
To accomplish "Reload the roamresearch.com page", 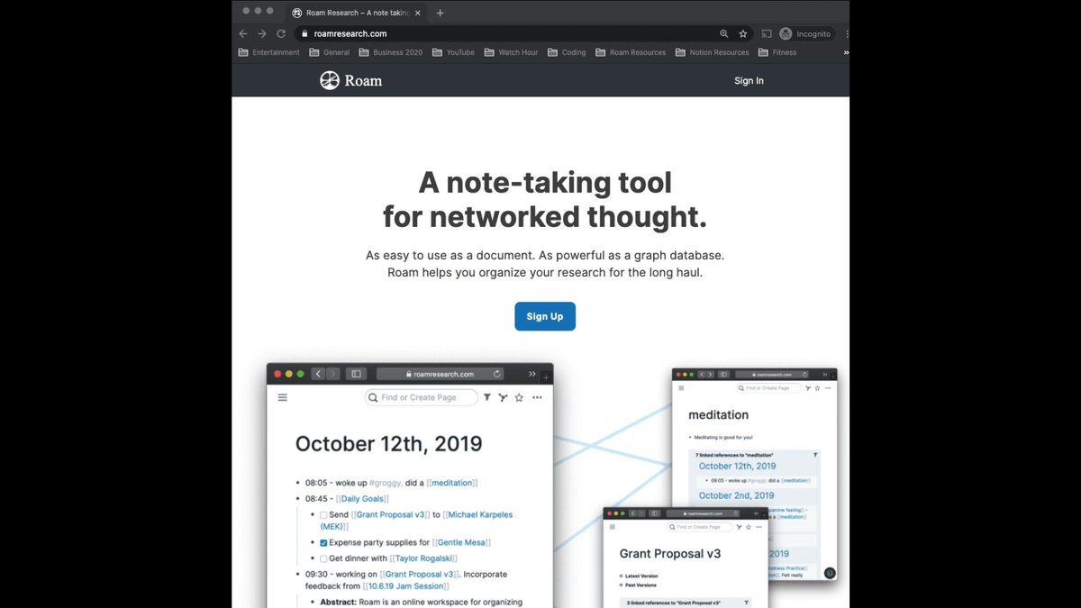I will 281,33.
